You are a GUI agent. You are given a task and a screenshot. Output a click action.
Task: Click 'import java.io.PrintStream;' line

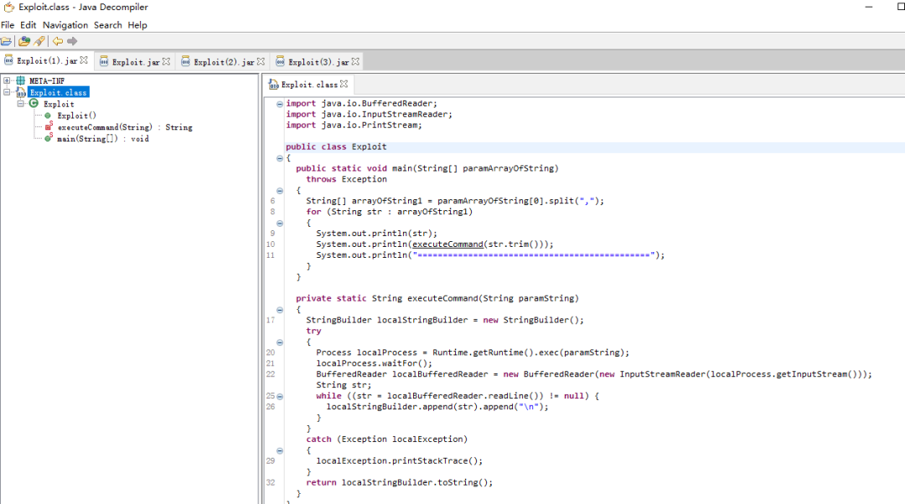click(354, 125)
